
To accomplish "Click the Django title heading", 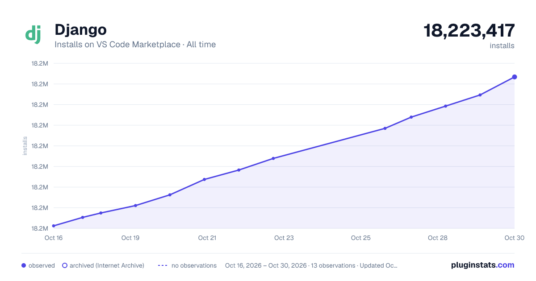I will (80, 29).
